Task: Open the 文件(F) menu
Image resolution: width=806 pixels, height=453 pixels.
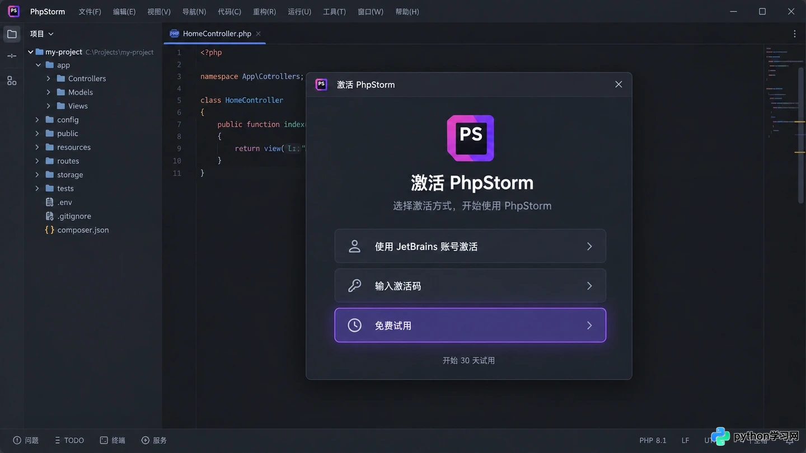Action: (90, 12)
